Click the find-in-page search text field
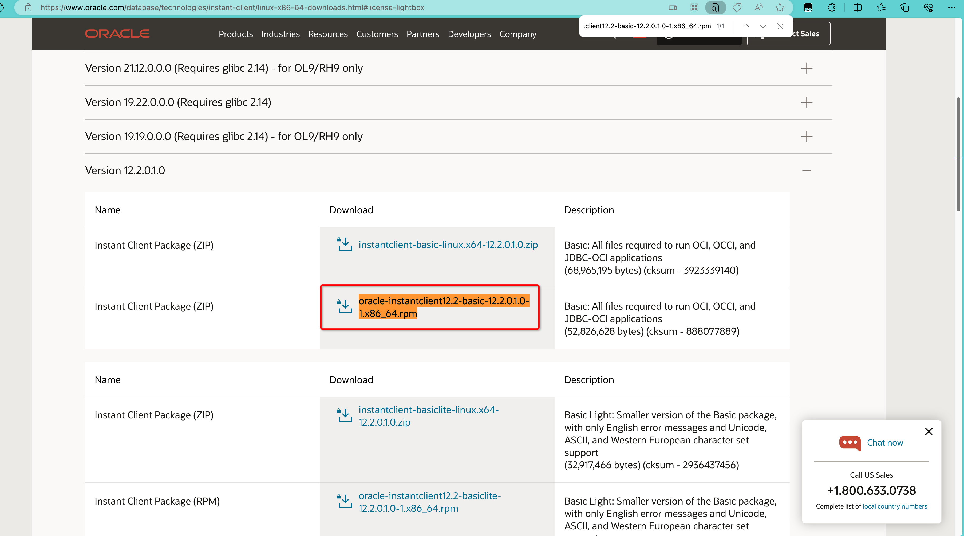The image size is (964, 536). pos(647,26)
